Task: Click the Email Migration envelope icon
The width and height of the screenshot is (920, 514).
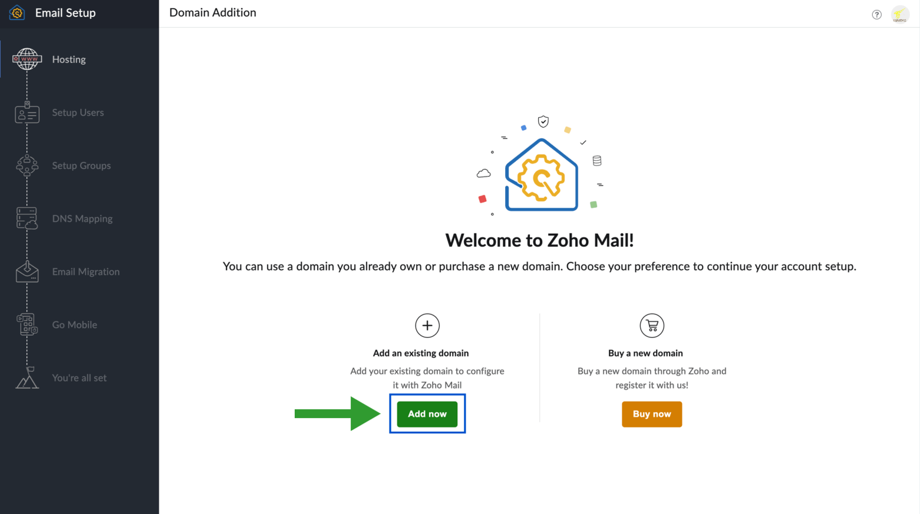Action: click(27, 271)
